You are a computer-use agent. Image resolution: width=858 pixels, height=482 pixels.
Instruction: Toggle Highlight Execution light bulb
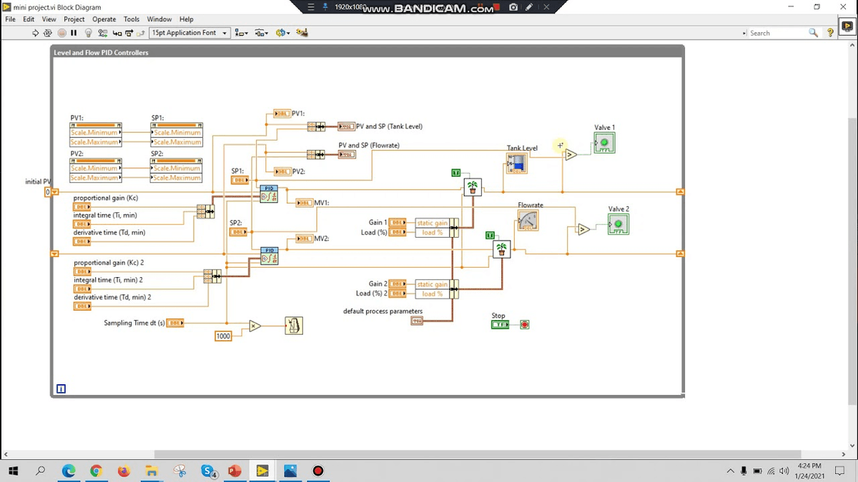click(89, 33)
